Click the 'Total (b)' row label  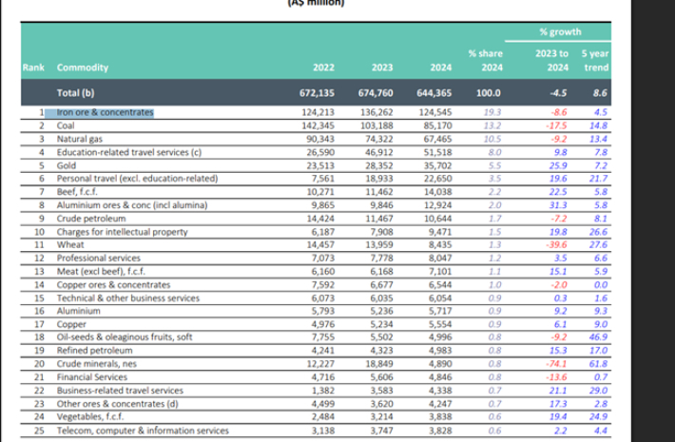[x=76, y=93]
